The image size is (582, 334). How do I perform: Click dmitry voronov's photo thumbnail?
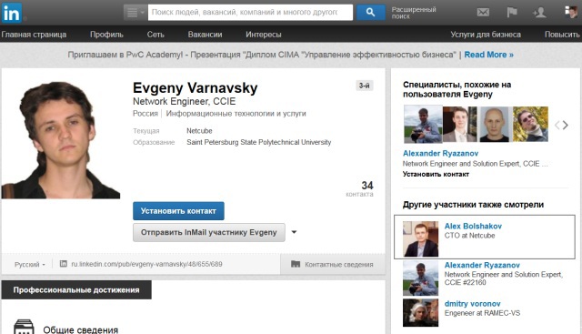point(420,313)
